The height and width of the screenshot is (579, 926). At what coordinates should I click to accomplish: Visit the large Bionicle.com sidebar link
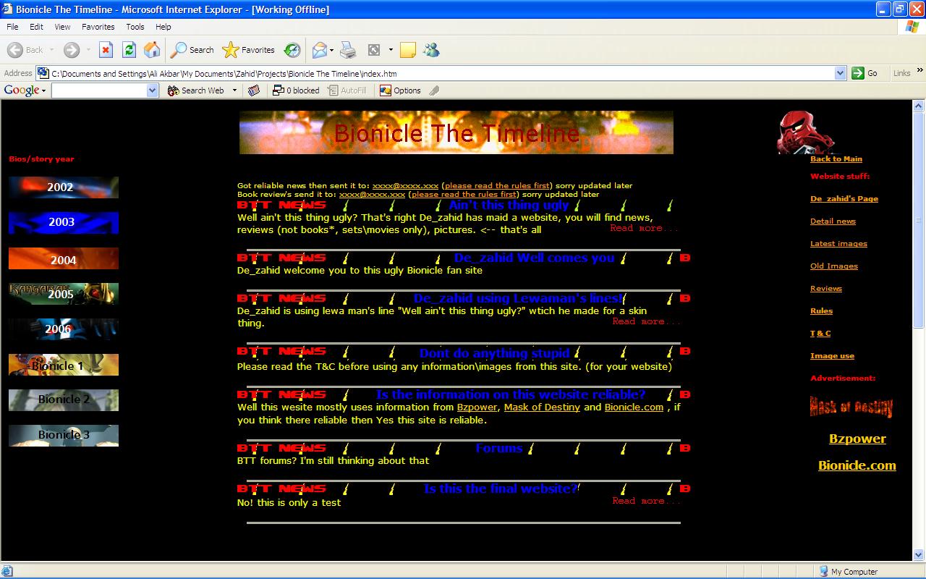857,465
